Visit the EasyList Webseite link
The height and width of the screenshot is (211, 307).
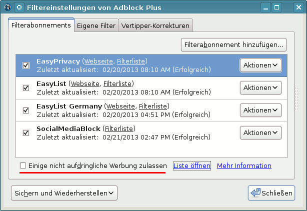85,84
